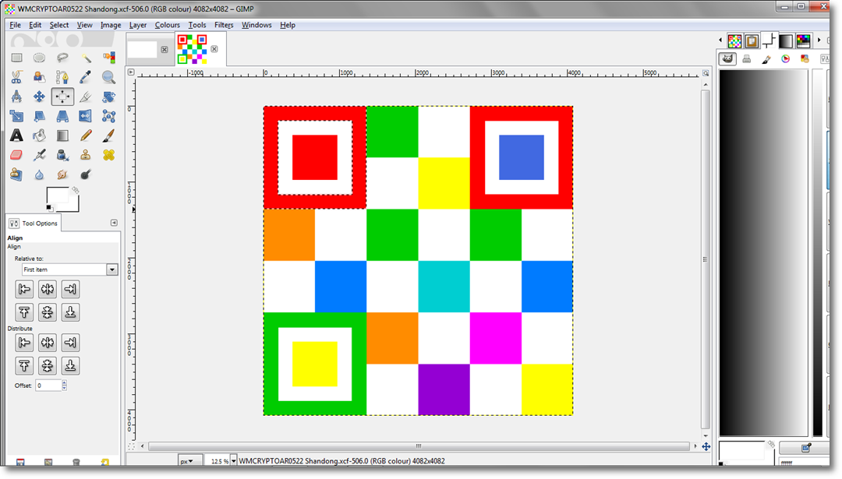Choose the Cage Transform tool
This screenshot has width=842, height=479.
point(108,116)
